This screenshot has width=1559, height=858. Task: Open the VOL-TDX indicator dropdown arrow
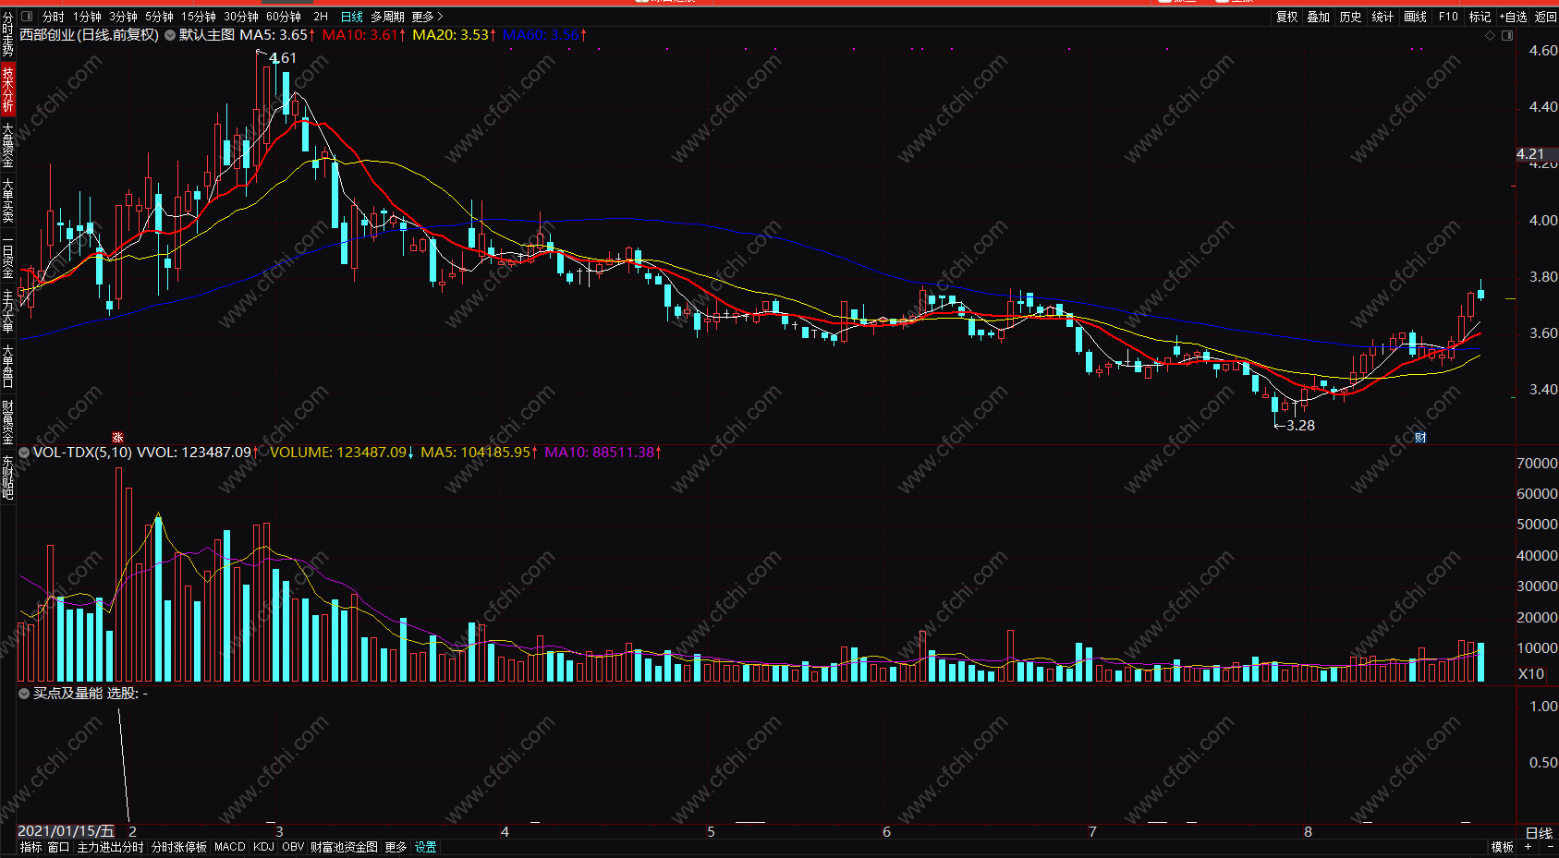(x=24, y=453)
